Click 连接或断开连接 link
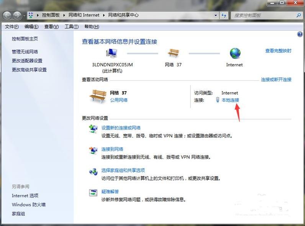The width and height of the screenshot is (305, 226). click(x=276, y=79)
